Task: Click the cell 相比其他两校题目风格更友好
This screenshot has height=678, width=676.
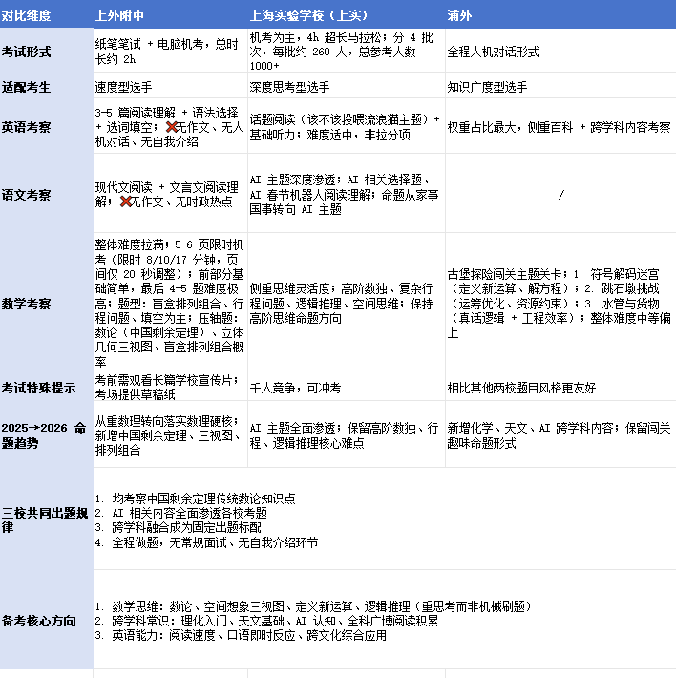Action: point(560,386)
